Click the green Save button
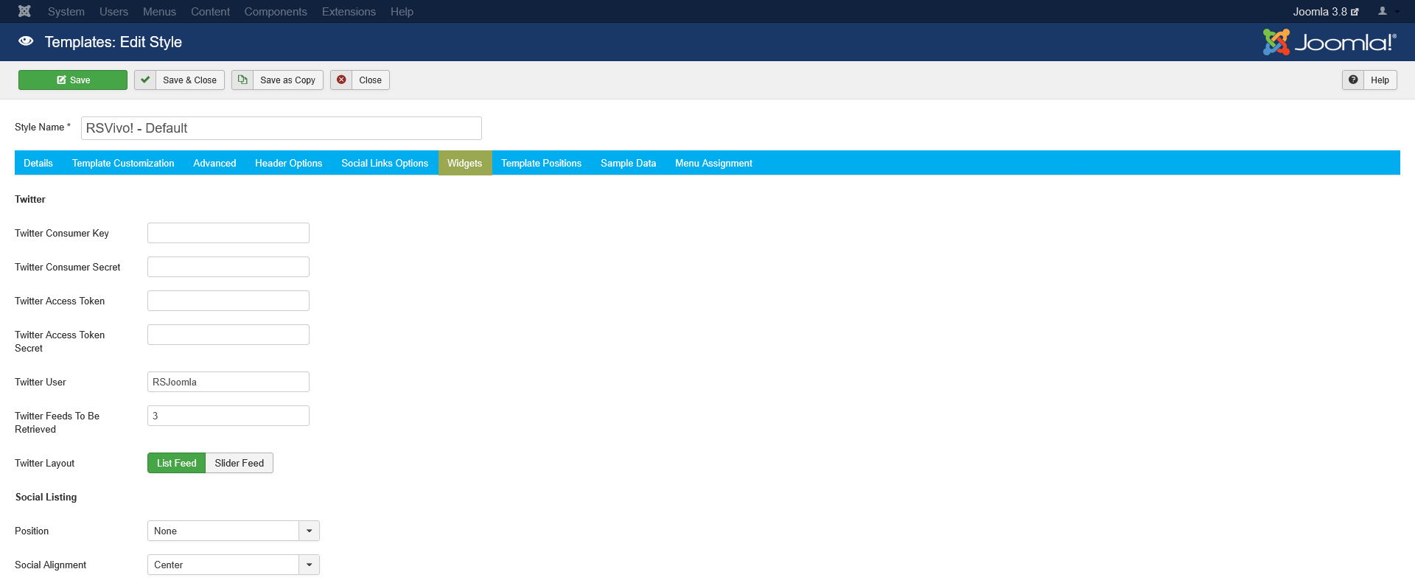This screenshot has height=583, width=1415. 73,80
